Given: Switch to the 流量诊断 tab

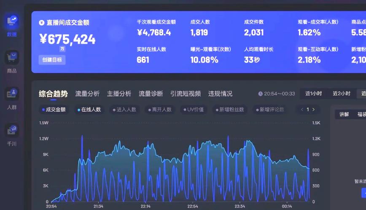Looking at the screenshot, I should point(151,94).
